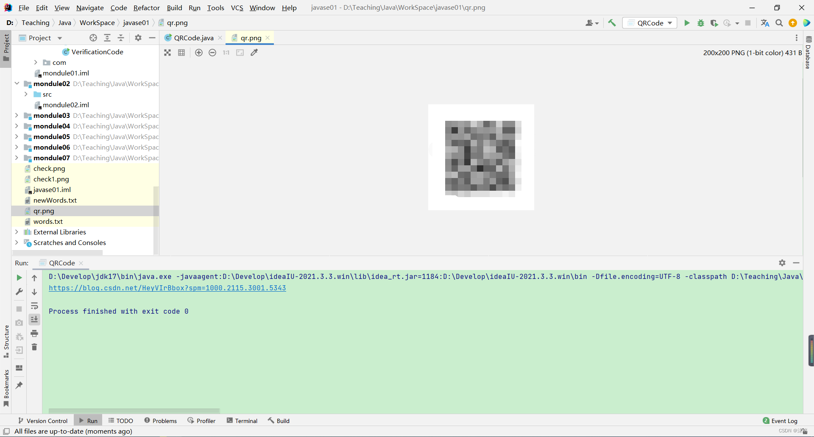Run QRCode with coverage shield icon
The height and width of the screenshot is (437, 814).
point(714,23)
